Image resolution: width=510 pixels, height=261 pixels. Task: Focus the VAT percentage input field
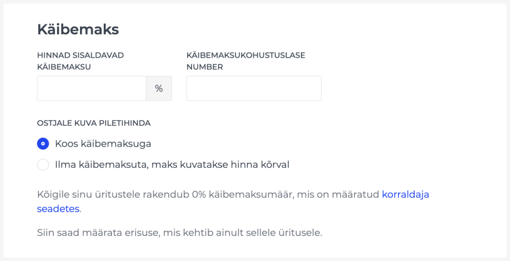point(91,89)
